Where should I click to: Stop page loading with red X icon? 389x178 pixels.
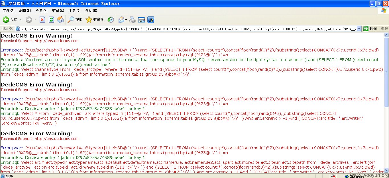tap(42, 20)
